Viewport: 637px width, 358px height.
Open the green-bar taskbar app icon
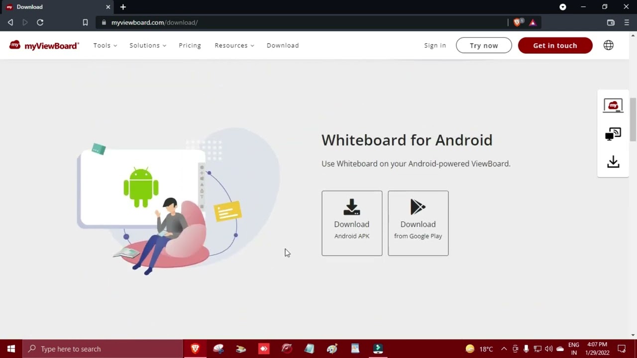point(378,349)
